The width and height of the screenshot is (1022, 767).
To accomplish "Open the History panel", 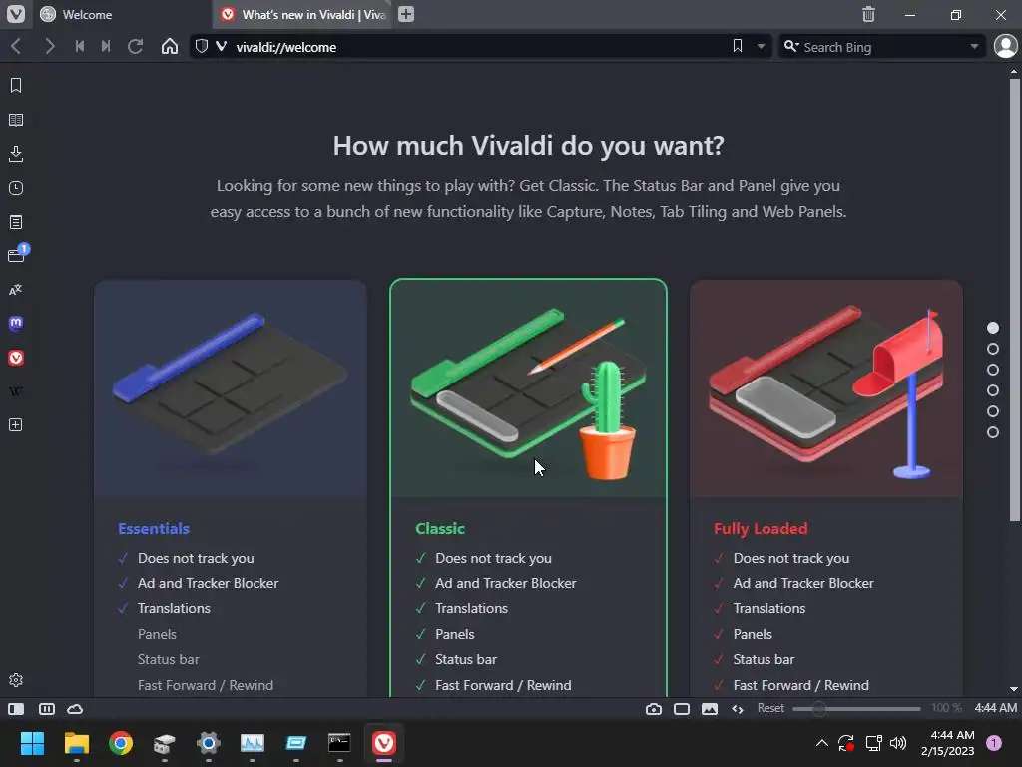I will pos(16,188).
